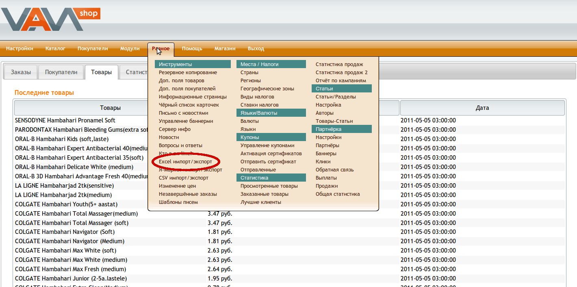The width and height of the screenshot is (577, 287).
Task: Open the Помощь menu
Action: click(x=192, y=49)
